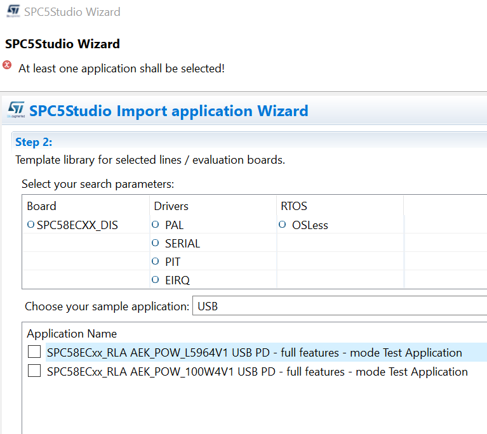Click the Application Name column header
Screen dimensions: 487x434
[72, 334]
